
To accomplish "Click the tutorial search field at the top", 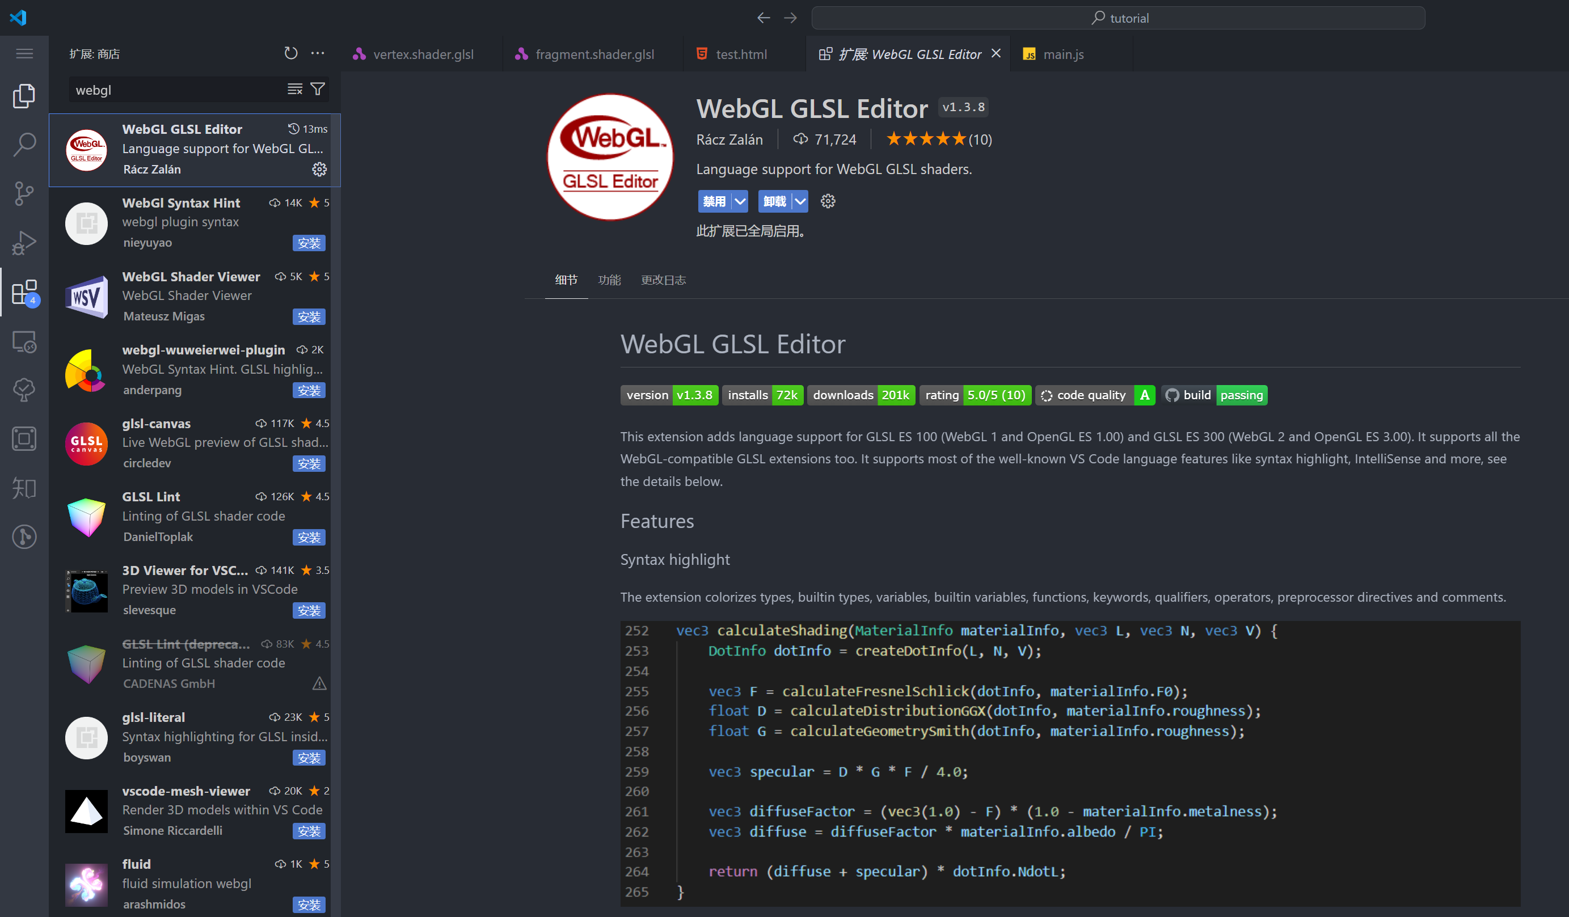I will pos(1117,18).
